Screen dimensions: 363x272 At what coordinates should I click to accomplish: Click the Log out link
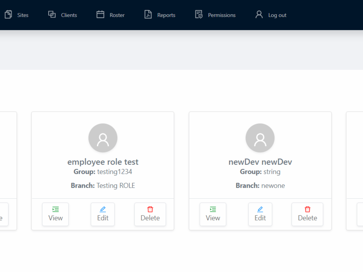271,15
